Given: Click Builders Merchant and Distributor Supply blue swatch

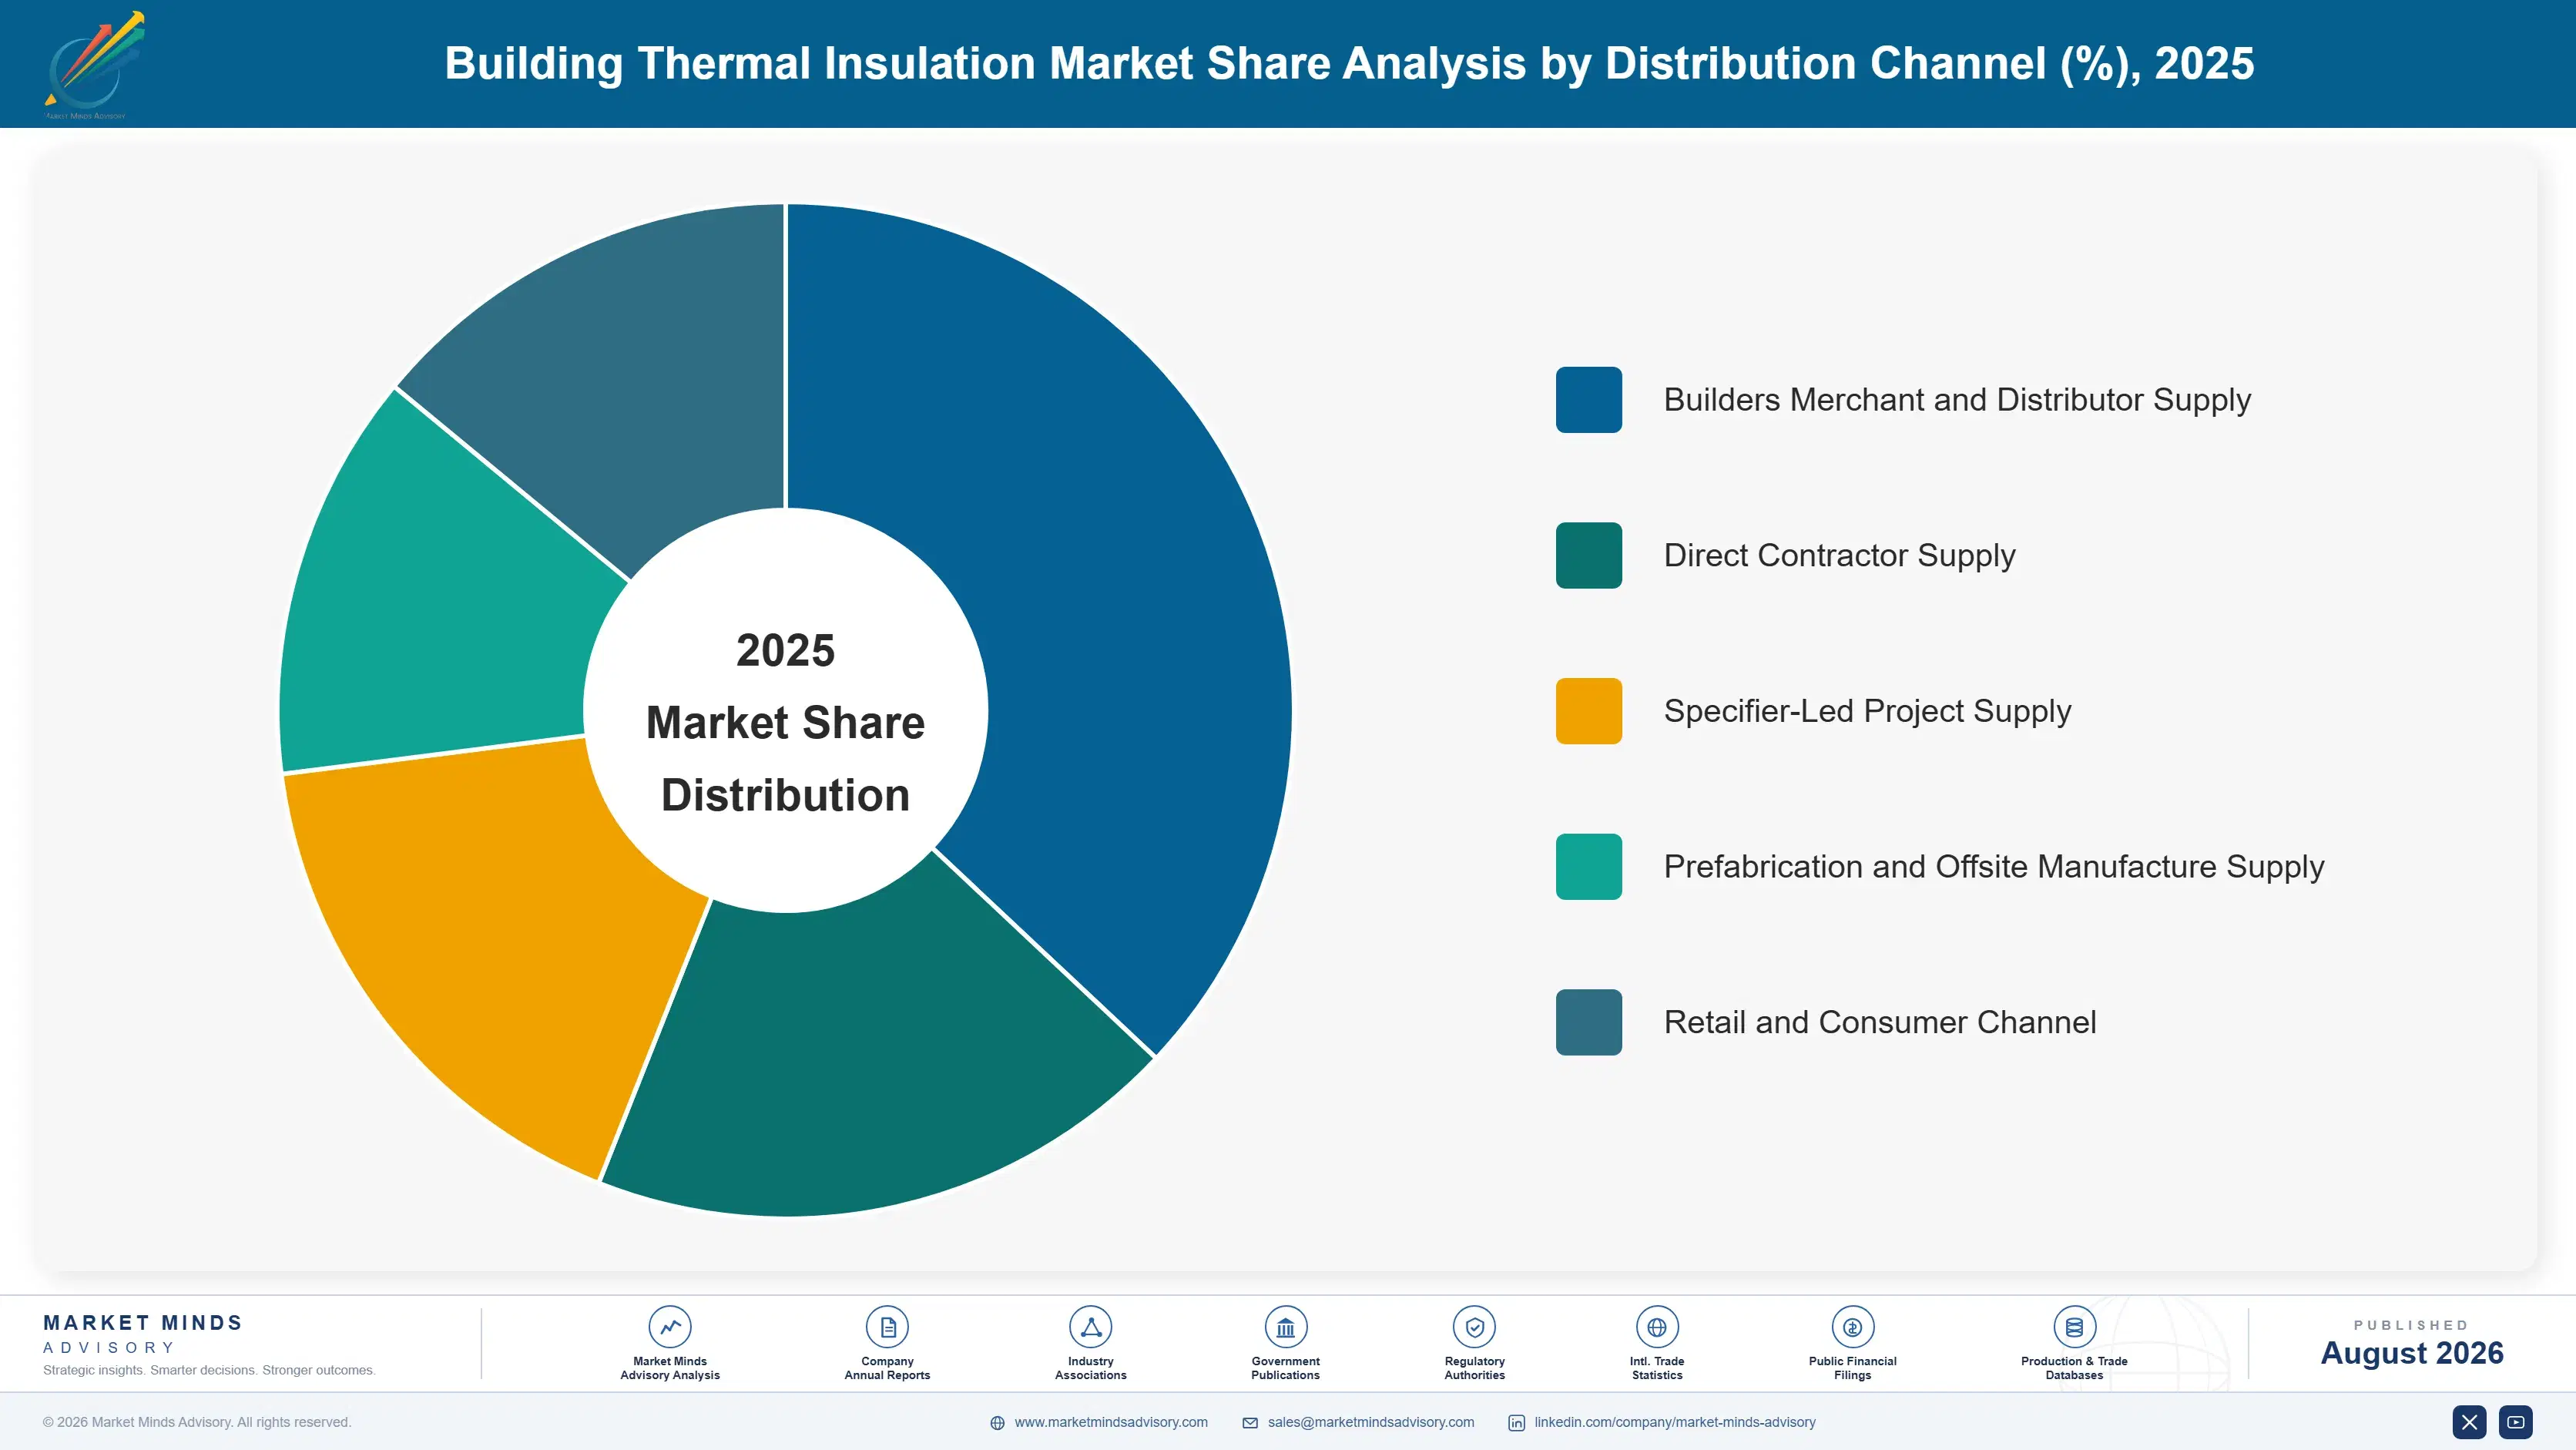Looking at the screenshot, I should click(1588, 400).
